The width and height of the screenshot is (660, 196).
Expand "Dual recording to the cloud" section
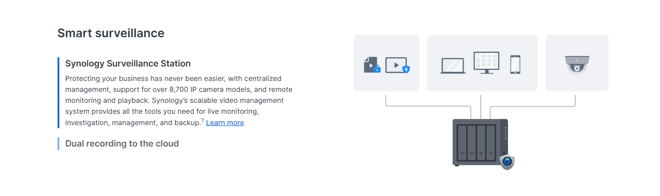[122, 143]
